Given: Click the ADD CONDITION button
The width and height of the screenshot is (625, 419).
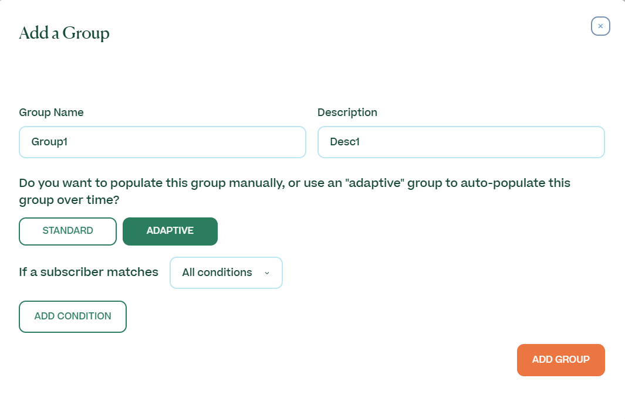Looking at the screenshot, I should point(73,316).
